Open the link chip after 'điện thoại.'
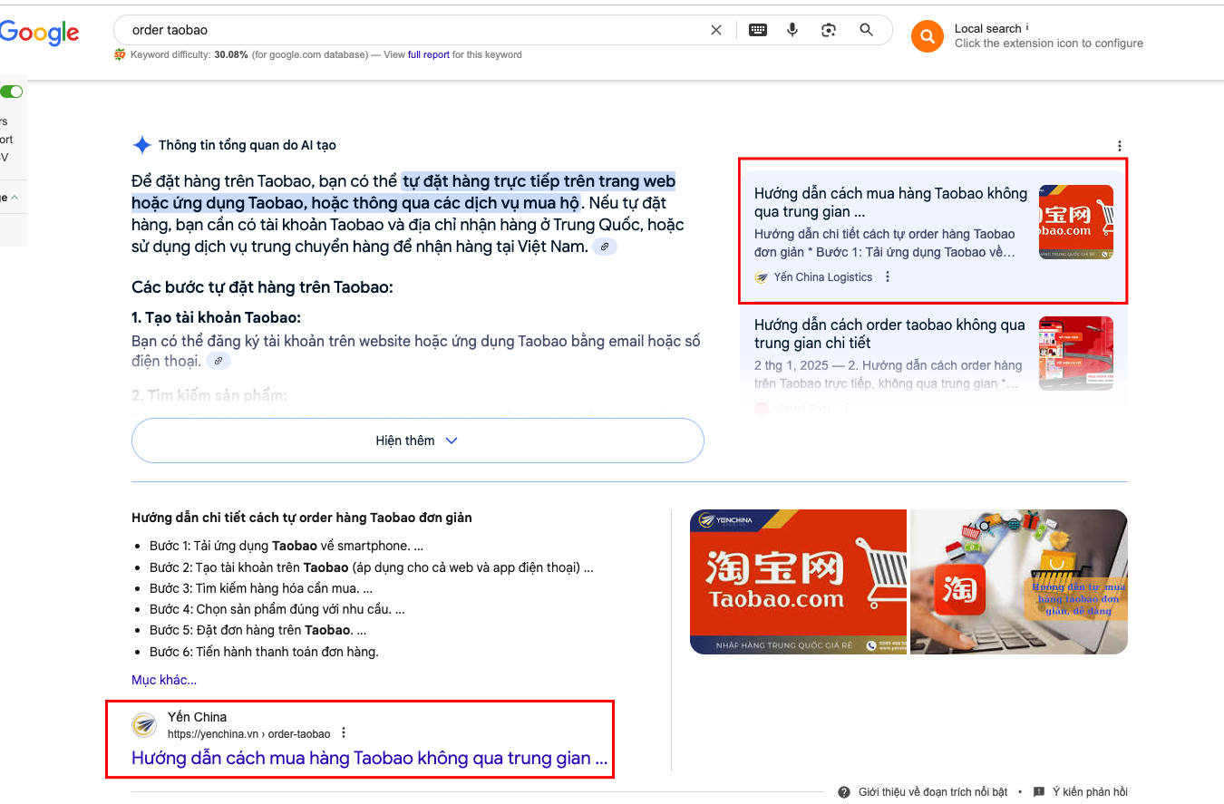 219,361
